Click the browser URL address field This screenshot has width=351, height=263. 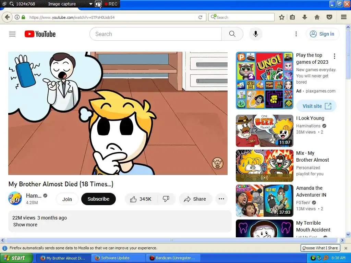(x=111, y=17)
